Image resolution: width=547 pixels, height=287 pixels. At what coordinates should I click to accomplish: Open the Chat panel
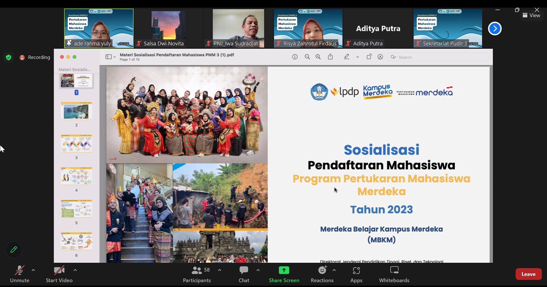[244, 274]
